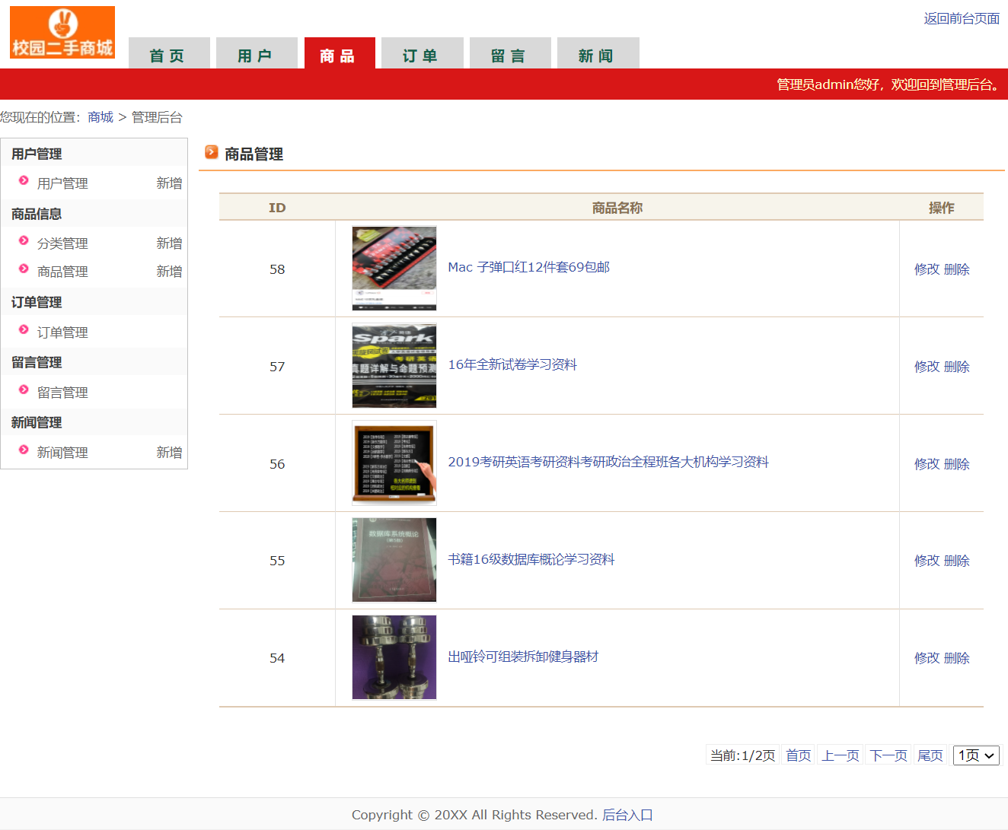This screenshot has width=1008, height=830.
Task: Click the pink bullet icon next to 用户管理
Action: (x=24, y=181)
